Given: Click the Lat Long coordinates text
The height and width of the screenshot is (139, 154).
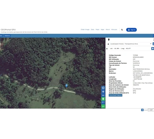Looking at the screenshot, I should [x=120, y=49].
